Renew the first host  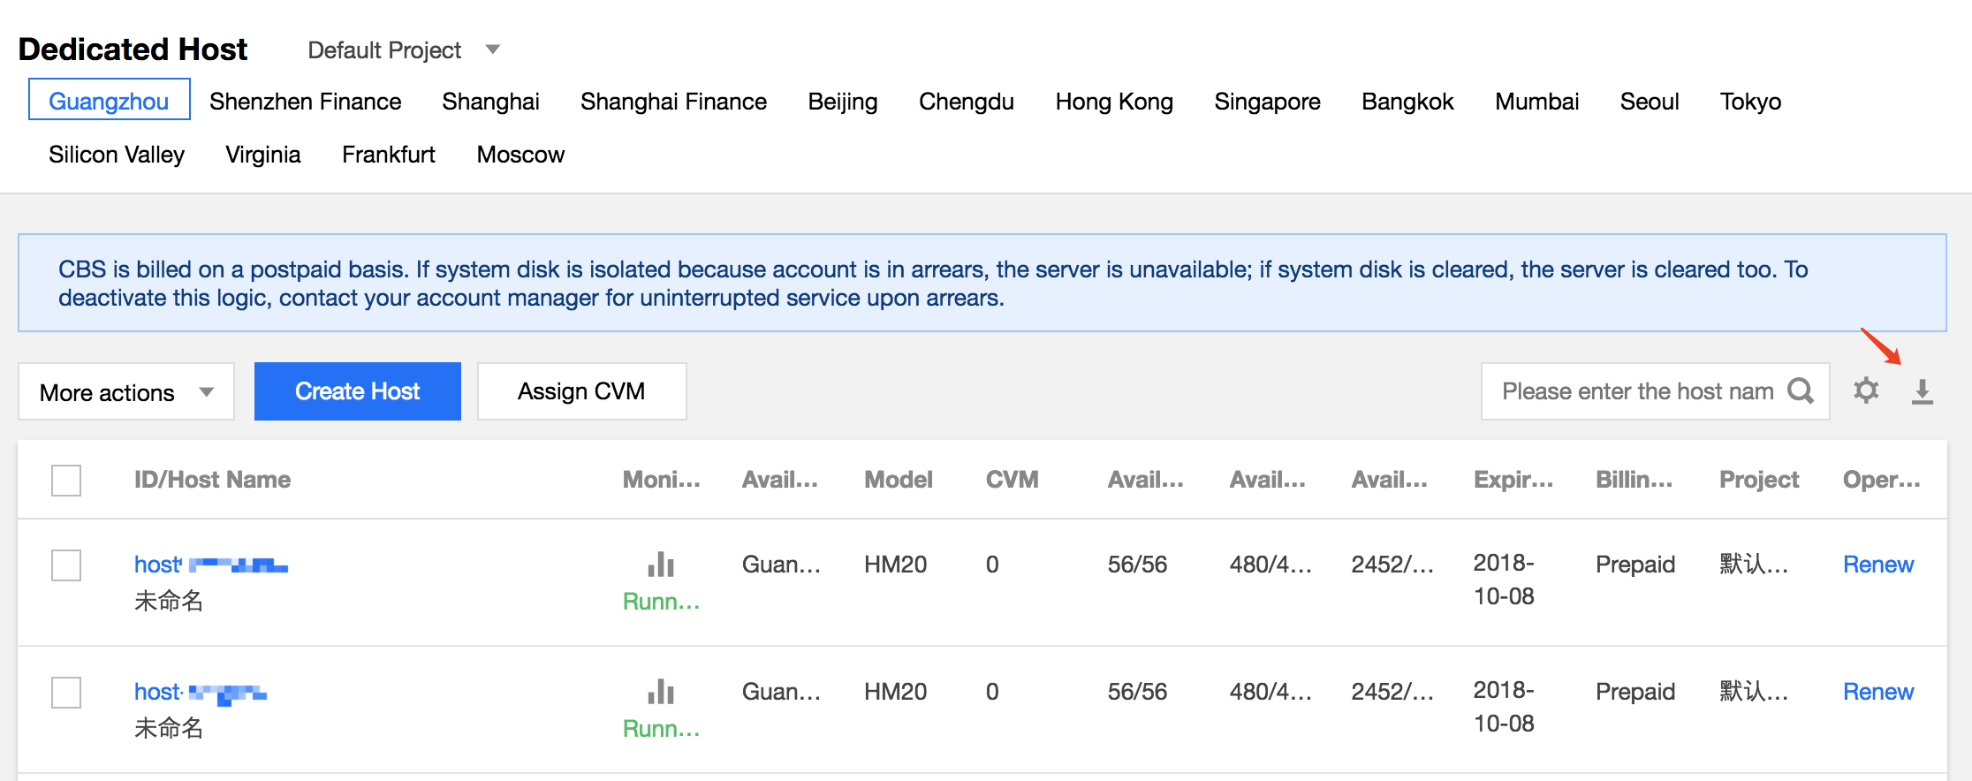coord(1877,565)
